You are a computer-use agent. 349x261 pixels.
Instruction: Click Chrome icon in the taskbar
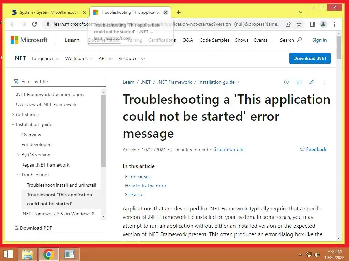[x=48, y=254]
